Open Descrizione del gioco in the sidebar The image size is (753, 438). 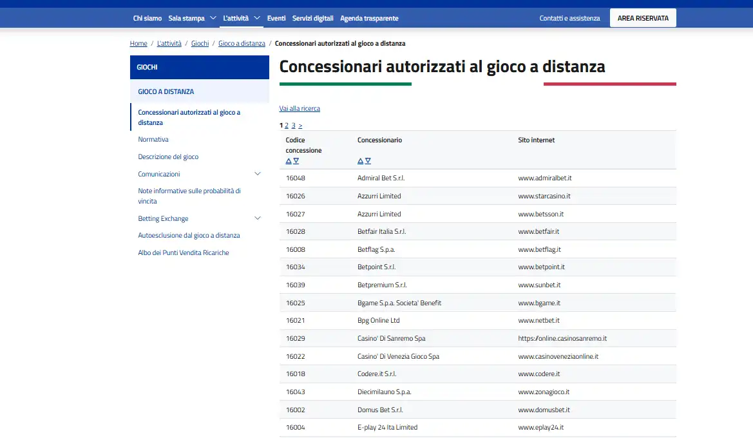(x=168, y=157)
